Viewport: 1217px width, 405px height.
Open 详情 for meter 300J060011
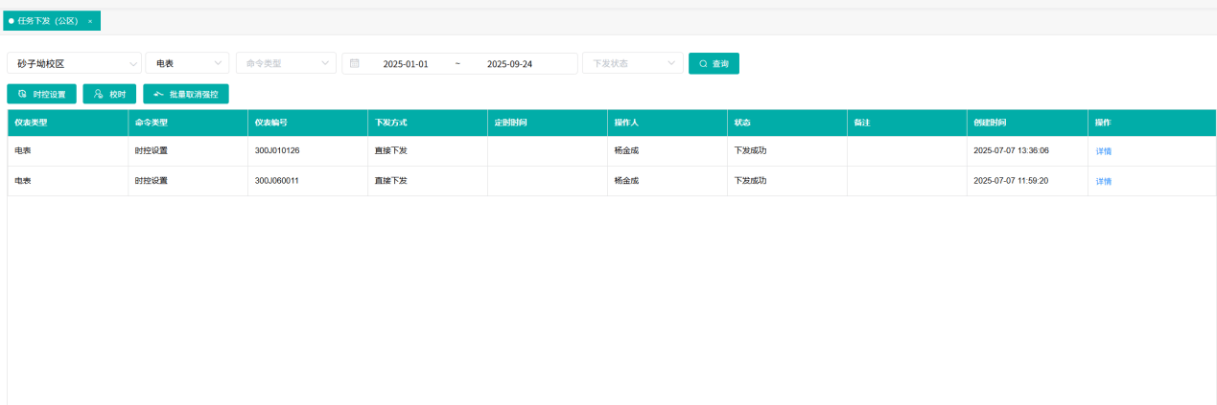(x=1104, y=181)
